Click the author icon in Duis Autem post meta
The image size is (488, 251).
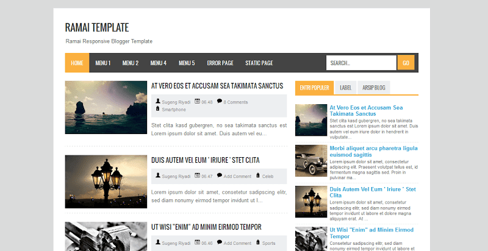tap(158, 175)
